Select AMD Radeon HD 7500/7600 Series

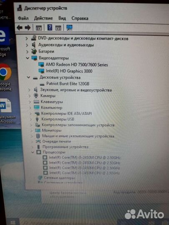77,65
